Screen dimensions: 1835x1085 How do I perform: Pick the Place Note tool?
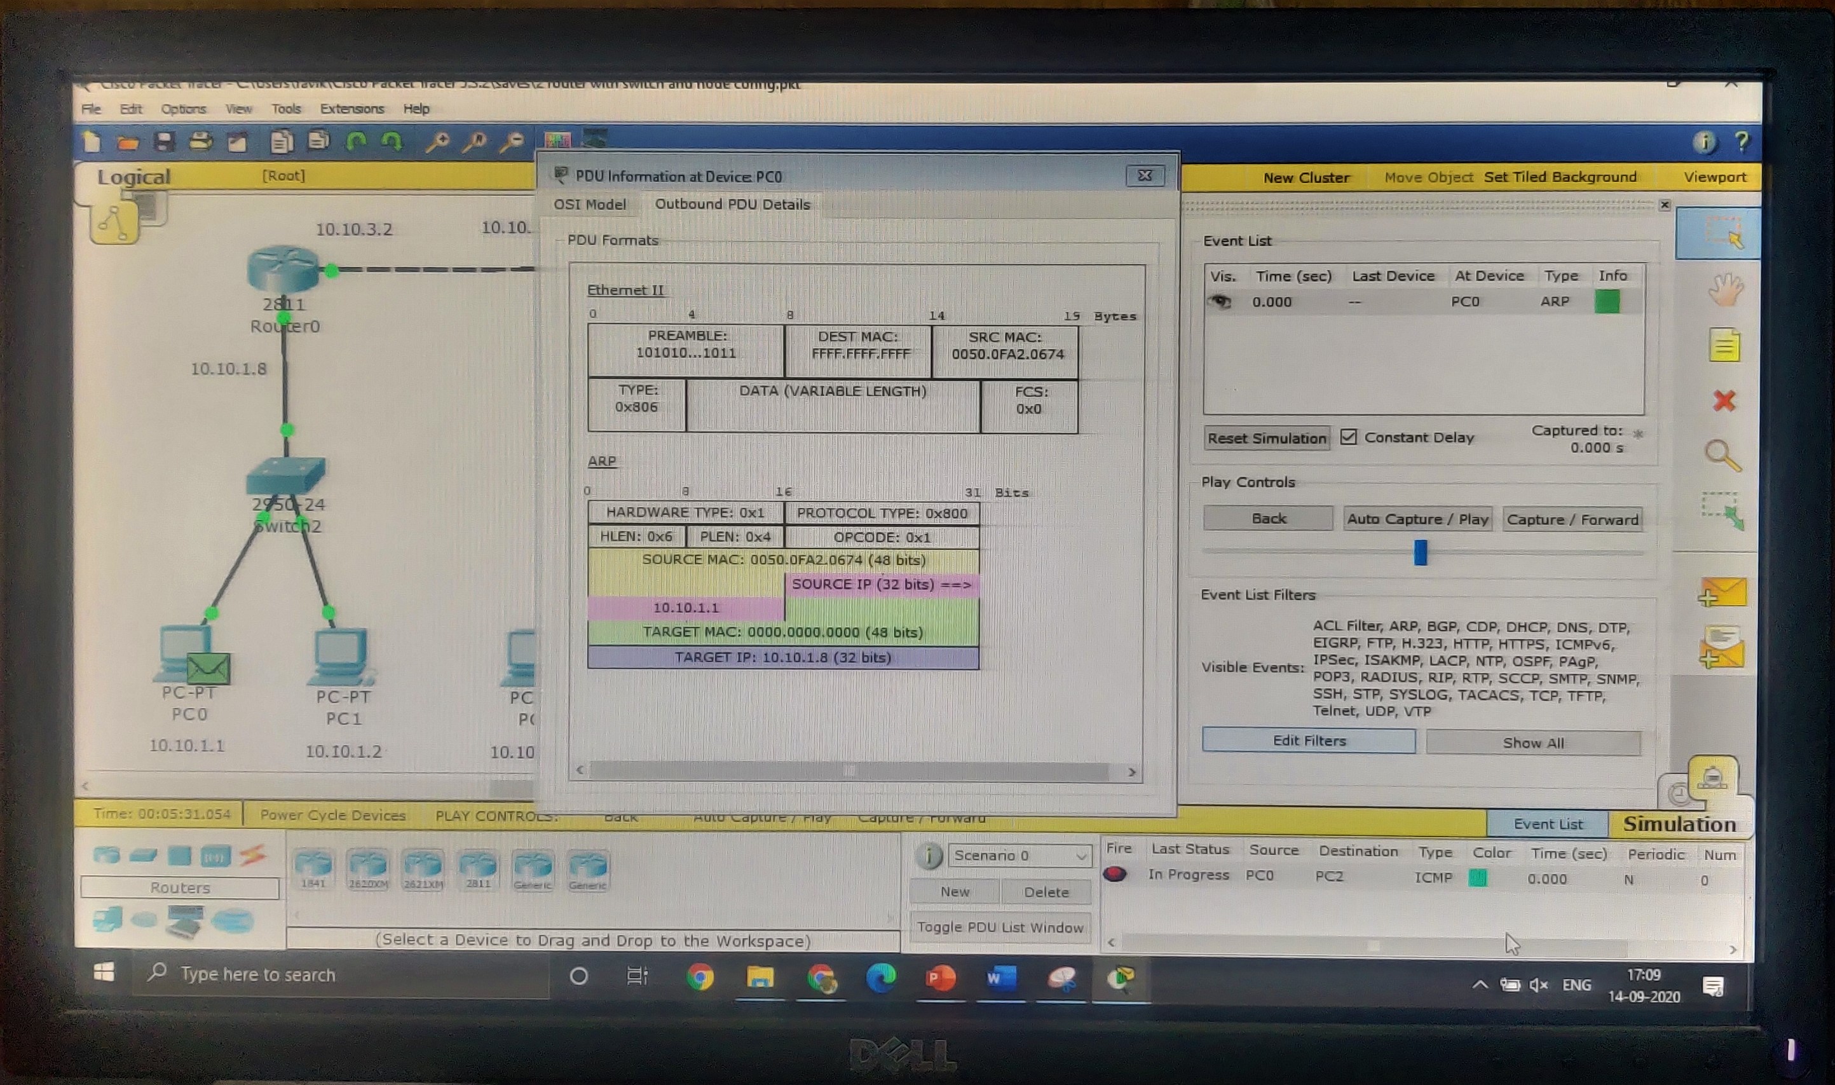click(x=1724, y=345)
